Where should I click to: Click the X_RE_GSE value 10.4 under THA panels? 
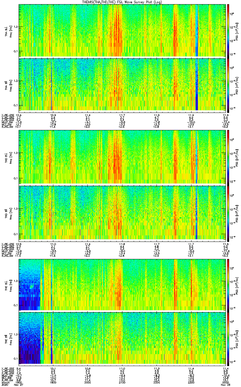(19, 115)
